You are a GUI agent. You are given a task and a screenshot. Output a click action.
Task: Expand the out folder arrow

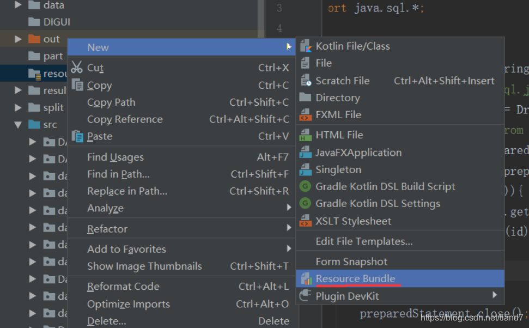pyautogui.click(x=18, y=39)
